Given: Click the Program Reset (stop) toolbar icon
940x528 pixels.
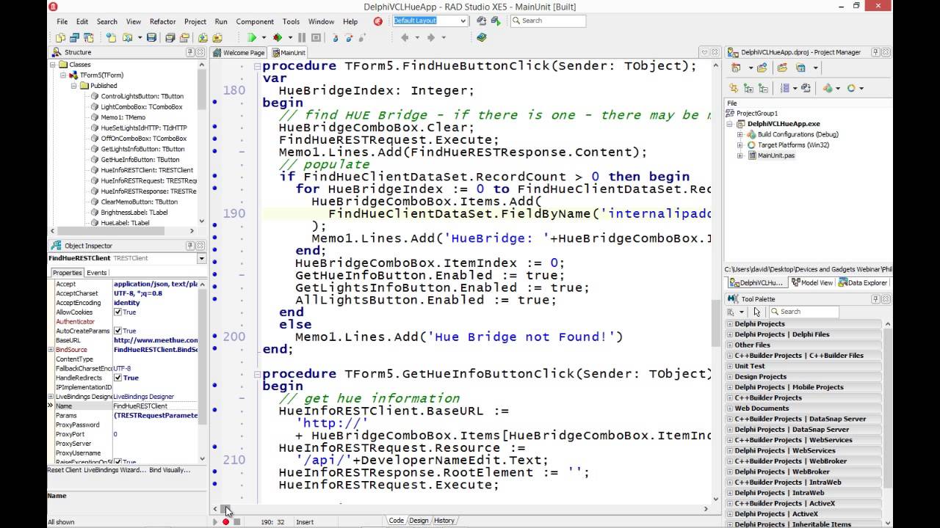Looking at the screenshot, I should [x=316, y=37].
